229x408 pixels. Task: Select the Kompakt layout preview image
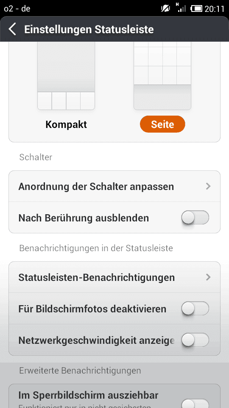coord(66,76)
